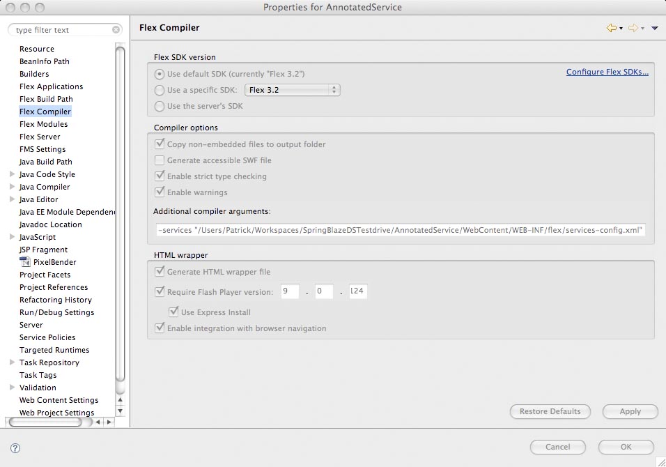Expand Validation tree node
Image resolution: width=666 pixels, height=467 pixels.
(13, 387)
